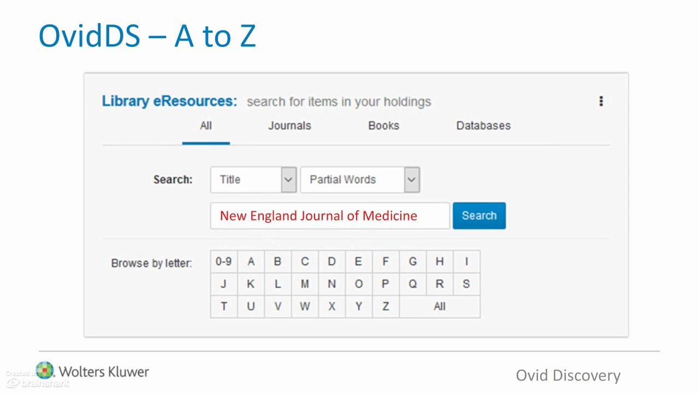Switch to the Books tab
Viewport: 699px width, 393px height.
(383, 126)
